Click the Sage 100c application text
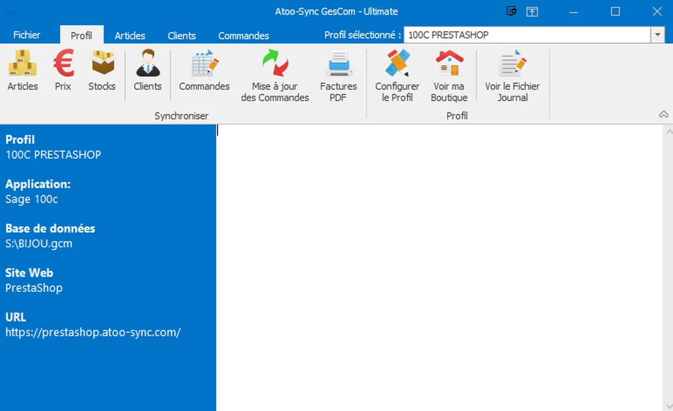Image resolution: width=673 pixels, height=411 pixels. click(x=31, y=199)
